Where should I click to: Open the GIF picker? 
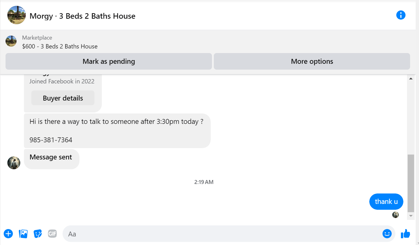[x=52, y=234]
